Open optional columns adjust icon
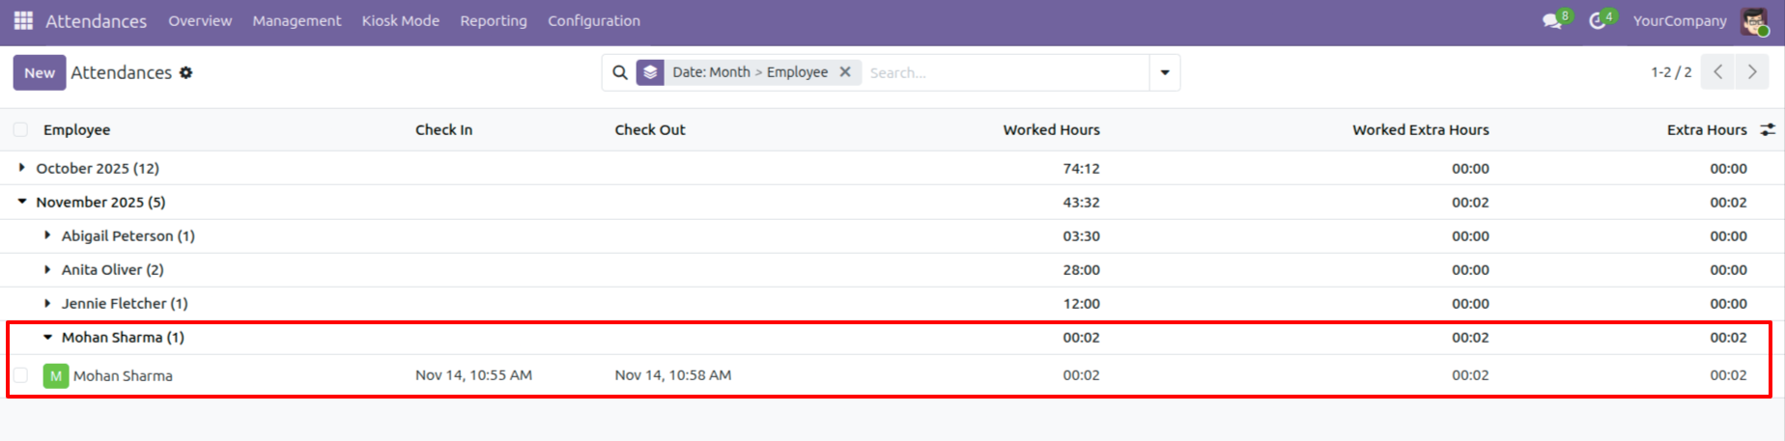Viewport: 1785px width, 441px height. point(1768,129)
